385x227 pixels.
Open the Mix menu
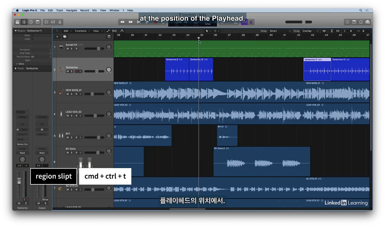point(94,10)
